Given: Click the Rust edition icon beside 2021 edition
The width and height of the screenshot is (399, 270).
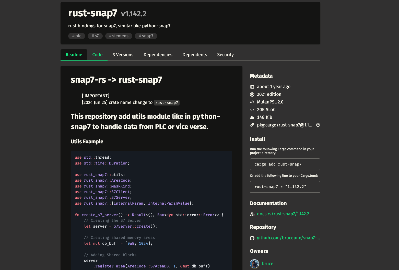Looking at the screenshot, I should 252,95.
